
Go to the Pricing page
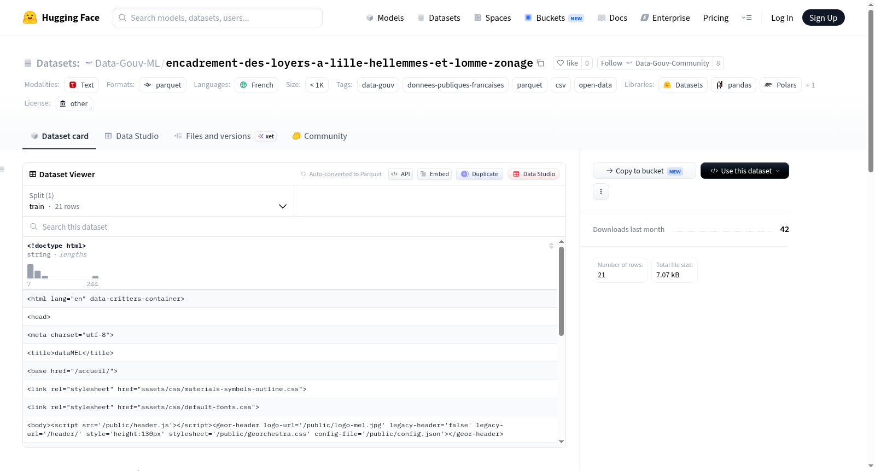coord(716,18)
